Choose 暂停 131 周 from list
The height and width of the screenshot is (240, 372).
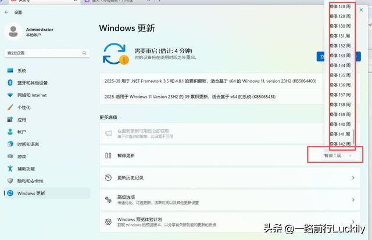pyautogui.click(x=340, y=36)
